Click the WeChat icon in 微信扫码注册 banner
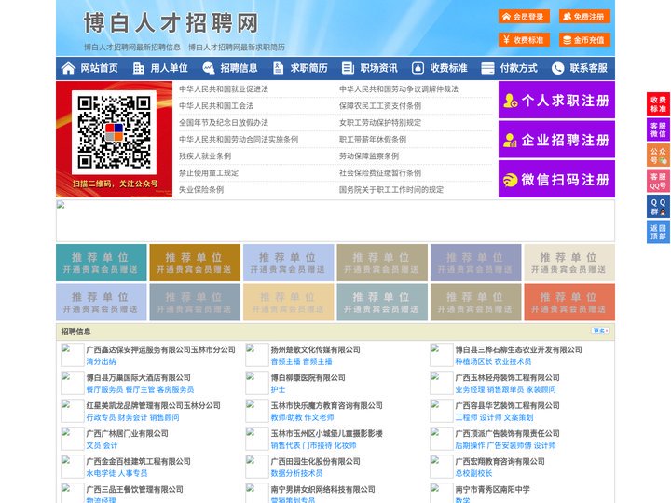The width and height of the screenshot is (671, 503). coord(510,180)
